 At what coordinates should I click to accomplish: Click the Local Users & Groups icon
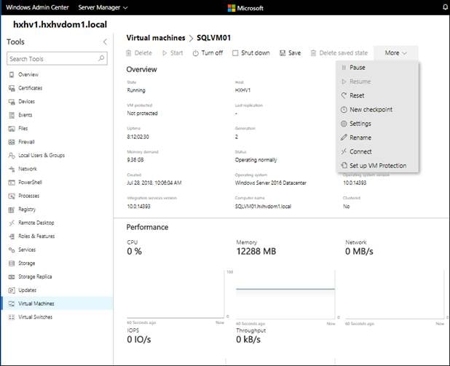pyautogui.click(x=12, y=156)
